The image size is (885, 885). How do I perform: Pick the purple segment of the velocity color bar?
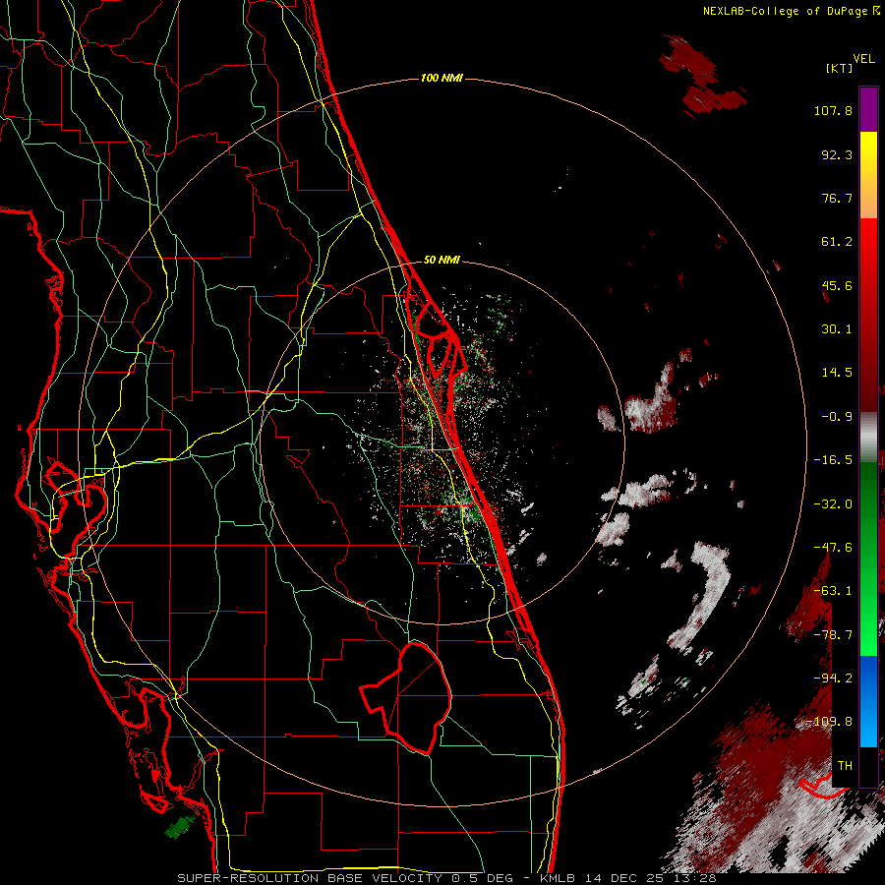pyautogui.click(x=868, y=110)
